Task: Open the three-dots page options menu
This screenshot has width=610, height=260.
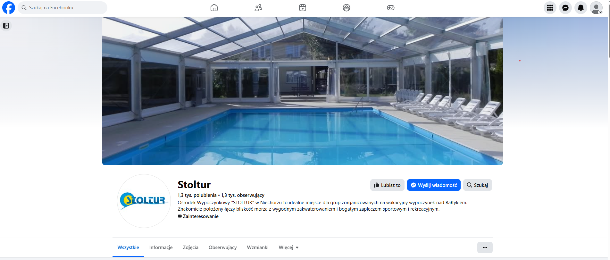Action: pyautogui.click(x=485, y=247)
